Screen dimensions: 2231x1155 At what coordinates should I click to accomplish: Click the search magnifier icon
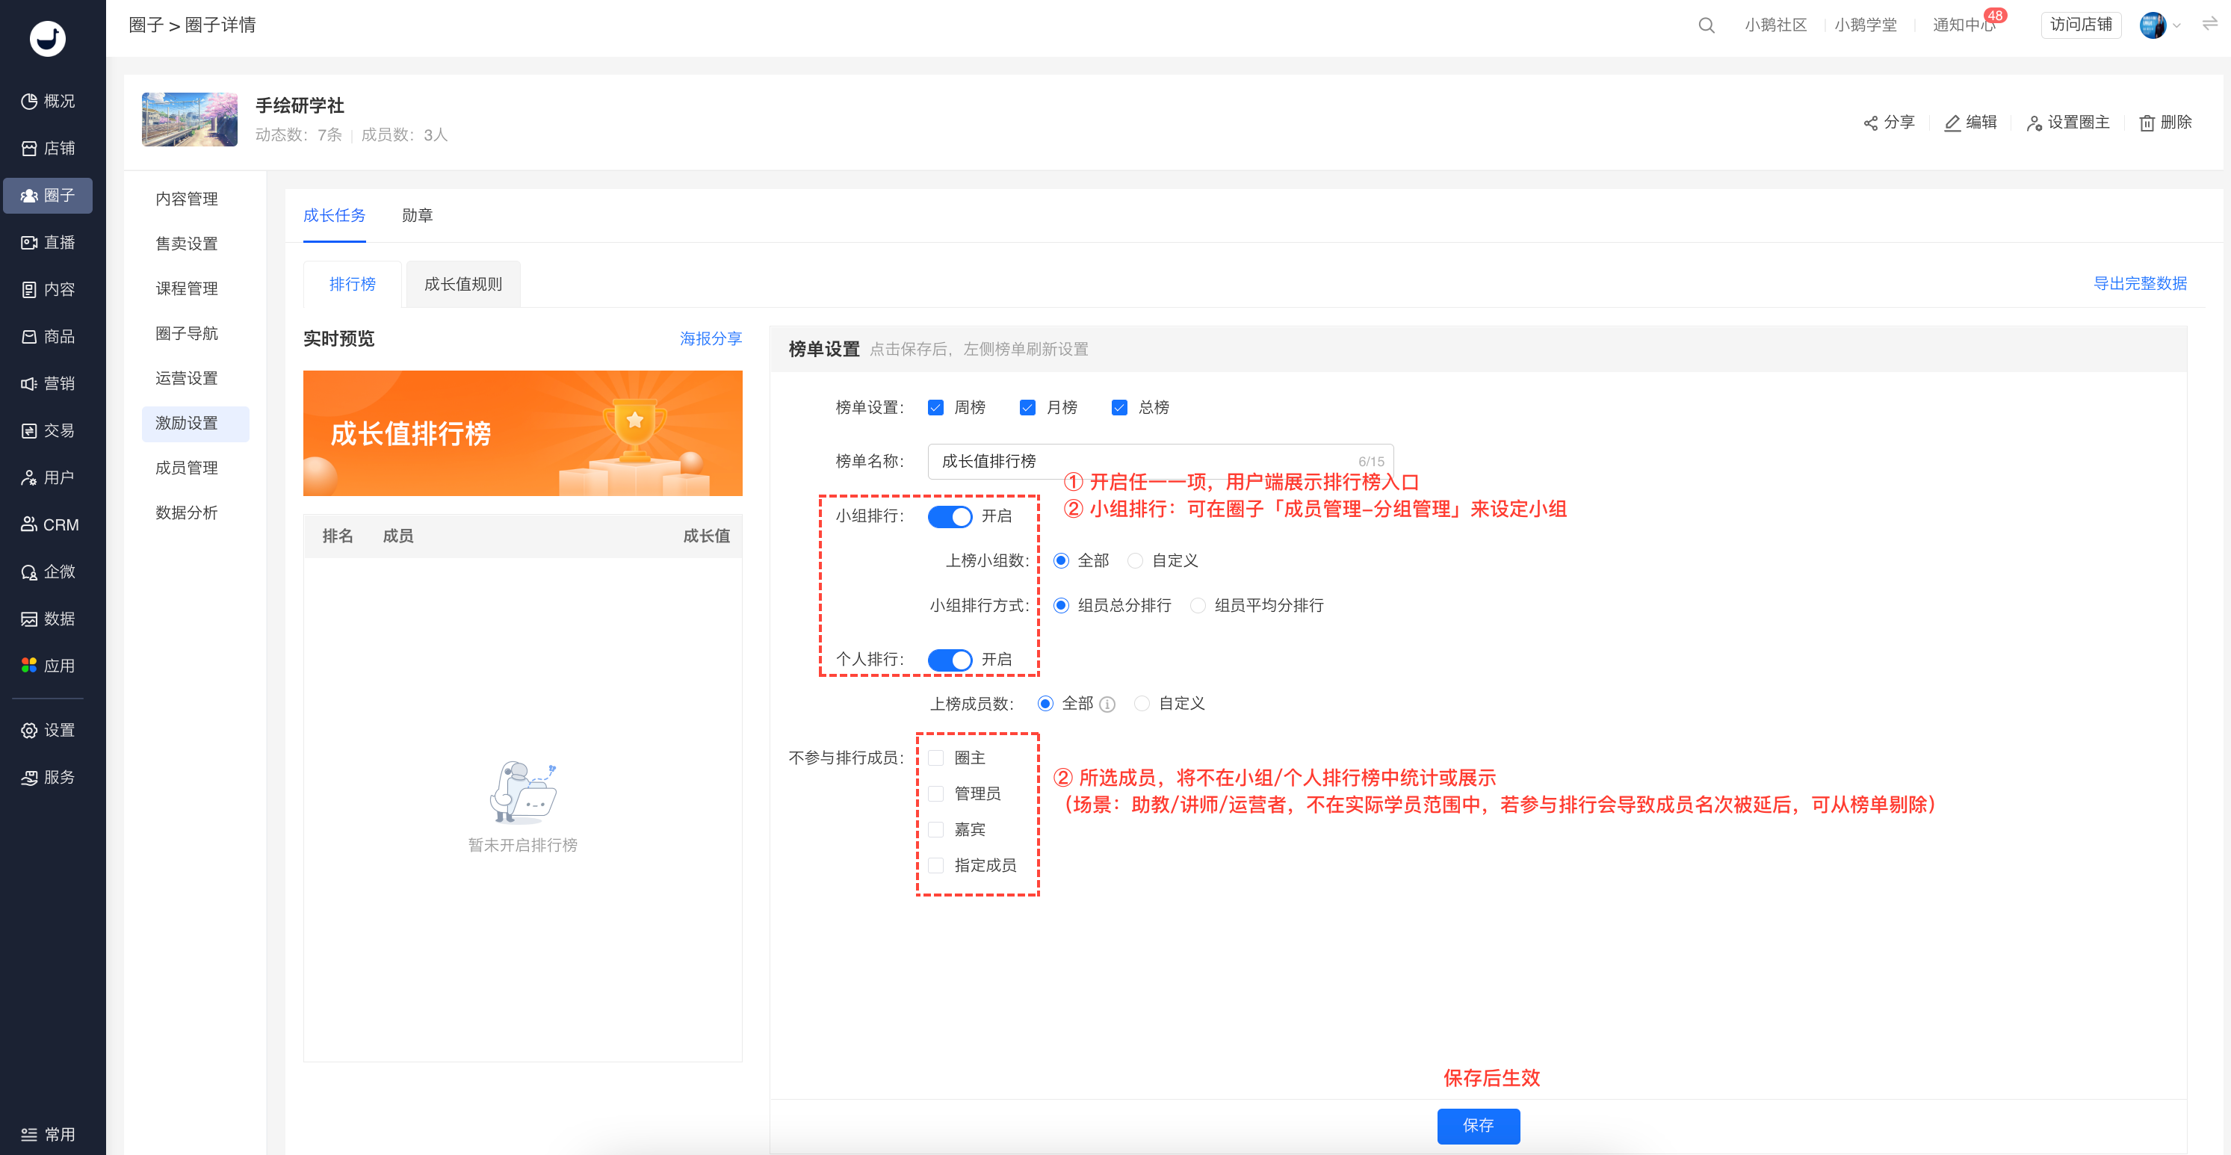click(x=1706, y=25)
